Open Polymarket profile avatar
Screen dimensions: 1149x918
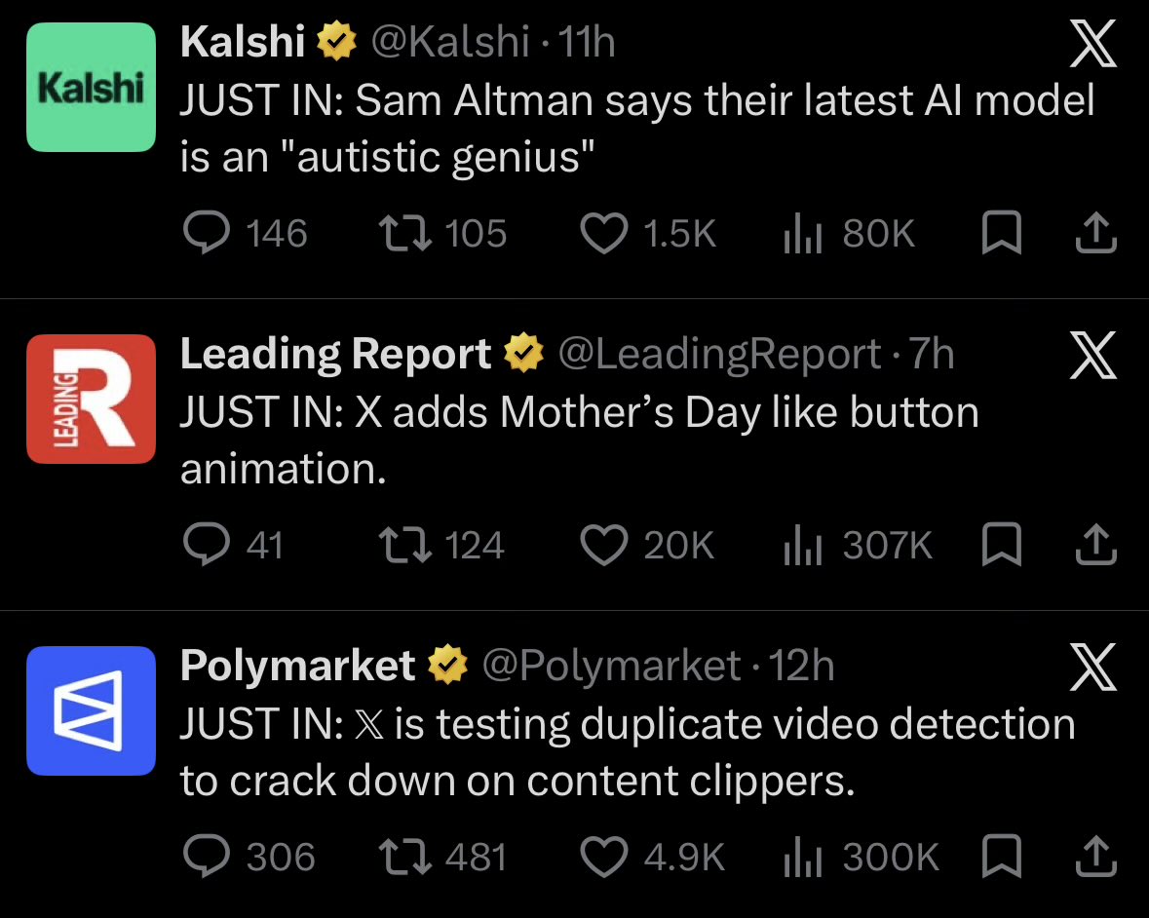pyautogui.click(x=91, y=710)
